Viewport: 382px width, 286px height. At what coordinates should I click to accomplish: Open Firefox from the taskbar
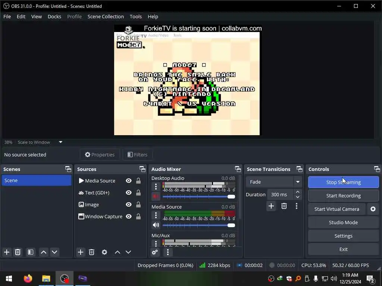(x=28, y=279)
